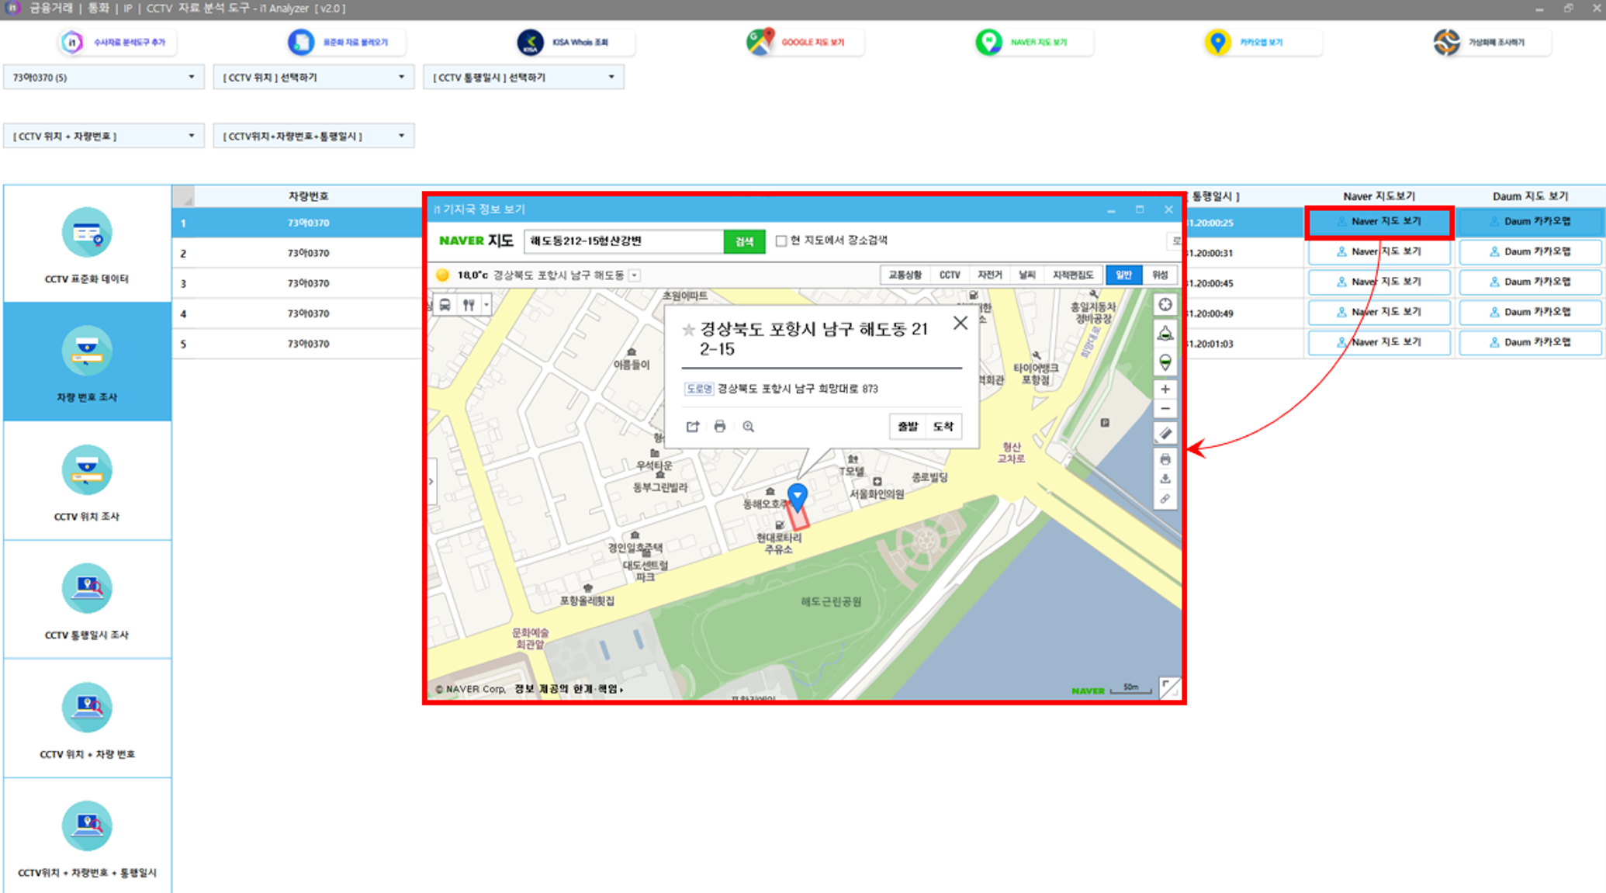Viewport: 1606px width, 893px height.
Task: Click Naver 지도 보기 button in row 2
Action: click(x=1379, y=251)
